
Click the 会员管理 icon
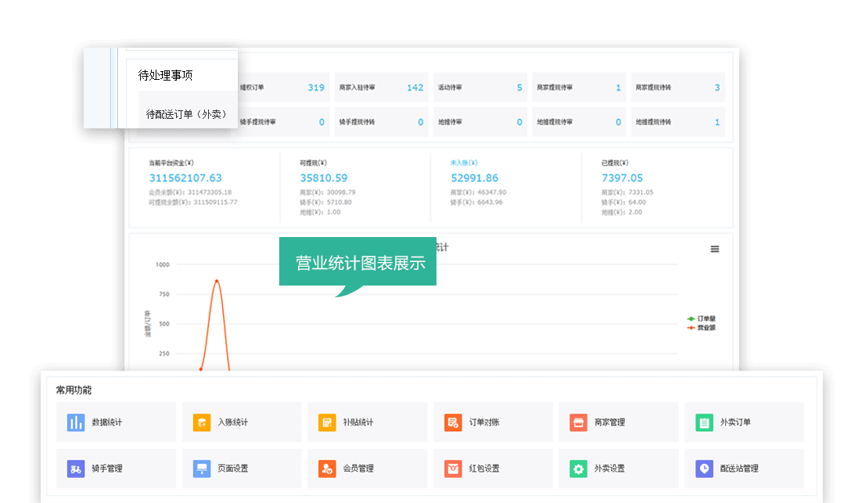[327, 469]
